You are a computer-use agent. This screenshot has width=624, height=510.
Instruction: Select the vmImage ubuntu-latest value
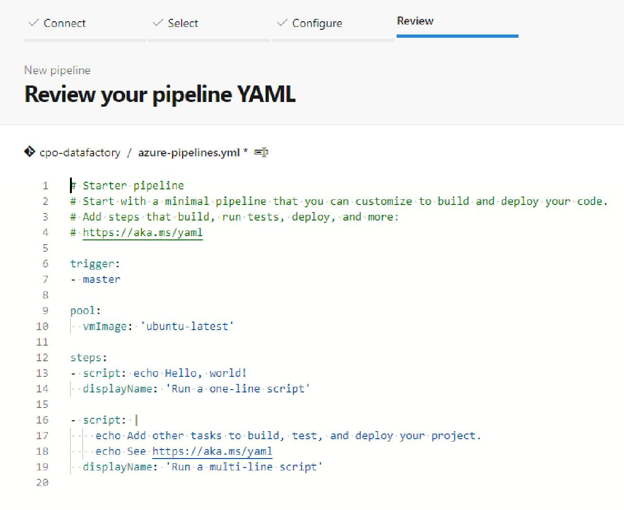tap(187, 326)
